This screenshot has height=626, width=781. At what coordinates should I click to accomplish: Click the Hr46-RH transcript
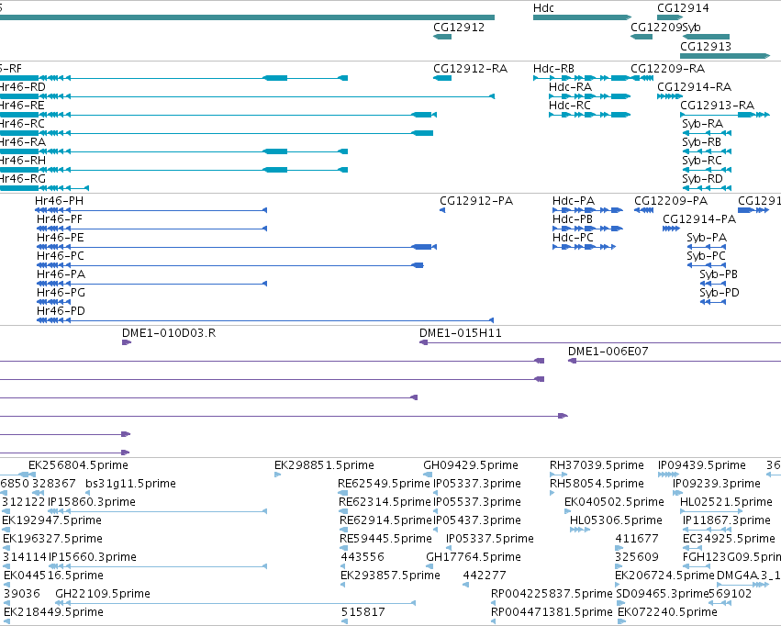click(173, 170)
